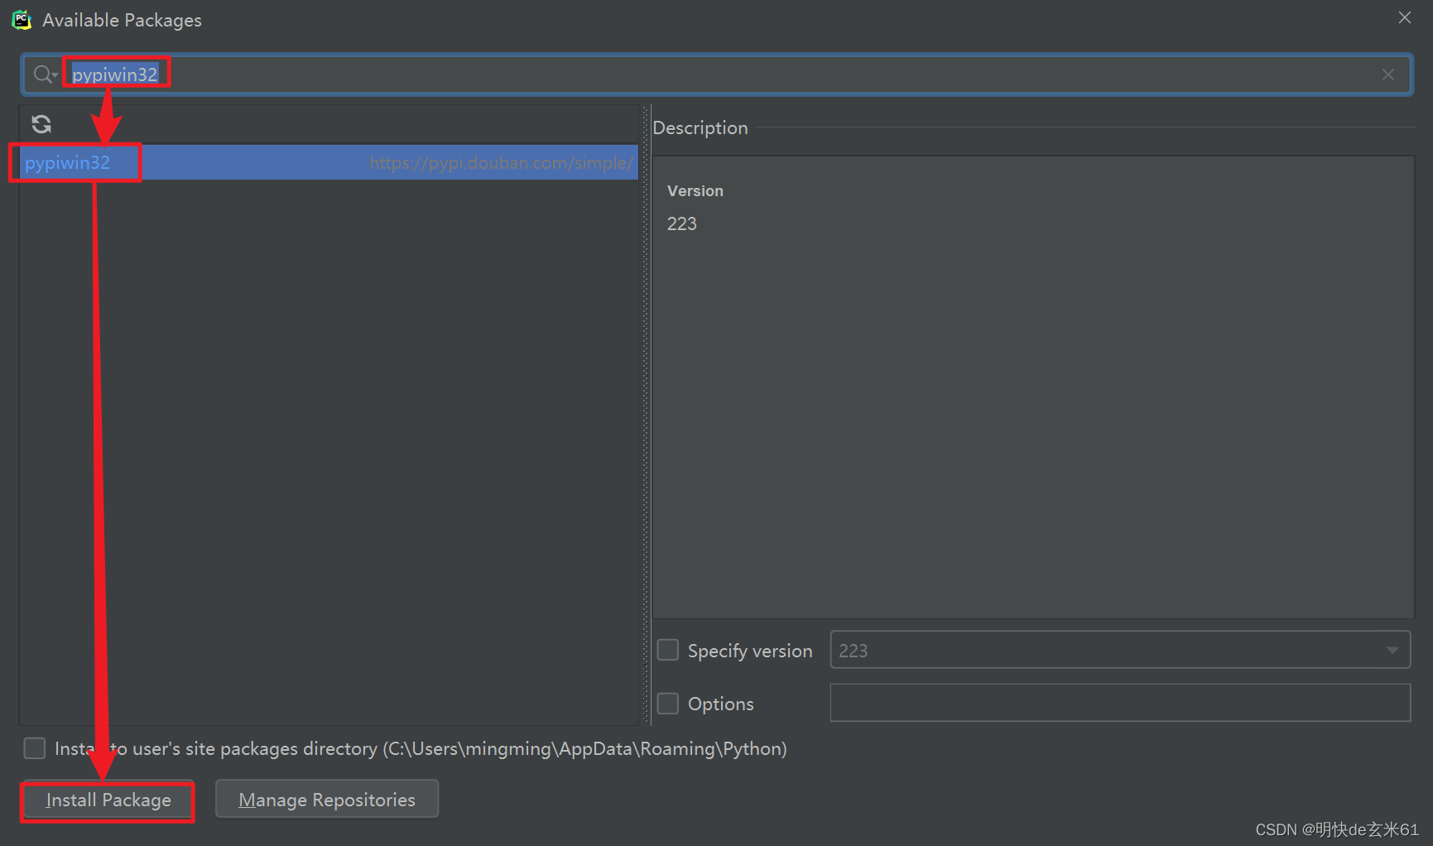
Task: Select pypiwin32 in the package list
Action: [329, 162]
